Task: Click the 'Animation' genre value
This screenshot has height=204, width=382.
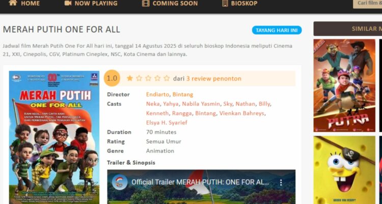Action: pos(160,151)
